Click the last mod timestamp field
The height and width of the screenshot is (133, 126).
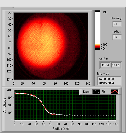(109, 81)
